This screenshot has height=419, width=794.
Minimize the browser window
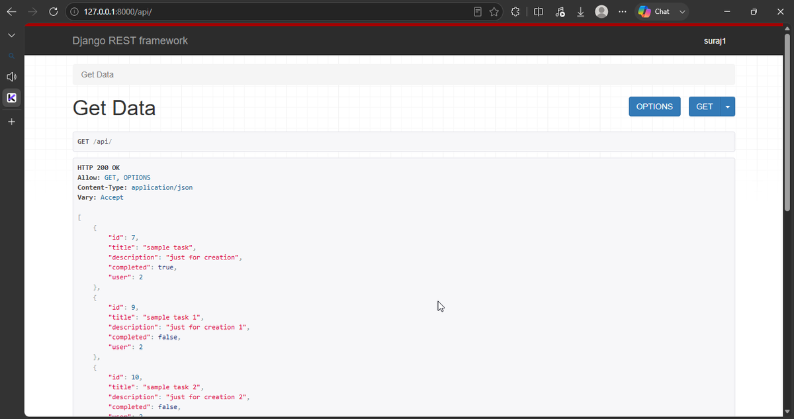coord(727,12)
